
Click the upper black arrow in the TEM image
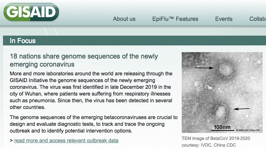pyautogui.click(x=204, y=68)
